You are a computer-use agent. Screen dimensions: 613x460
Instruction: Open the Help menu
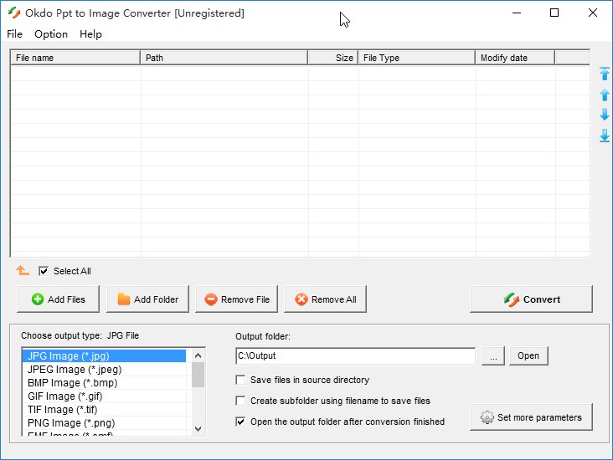pos(90,34)
